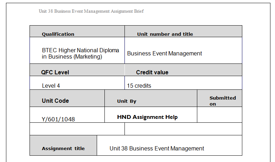Select the 'Qualification' header cell

[x=77, y=31]
